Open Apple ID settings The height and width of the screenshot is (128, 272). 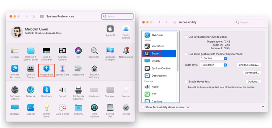click(x=110, y=29)
